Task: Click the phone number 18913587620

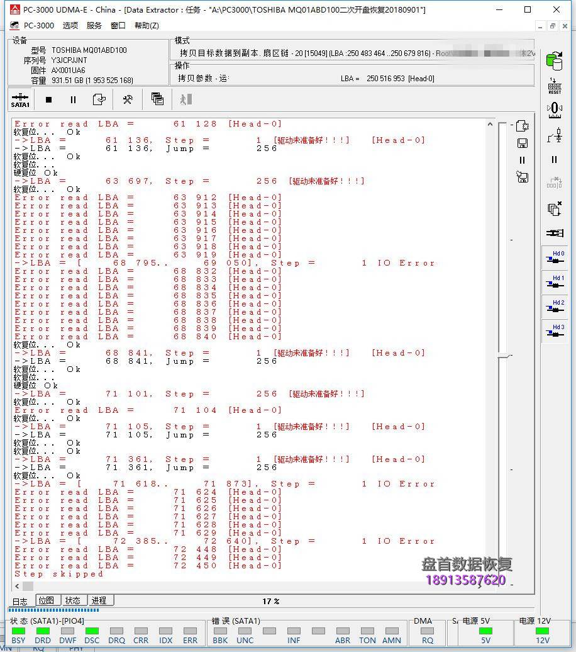Action: click(x=465, y=578)
